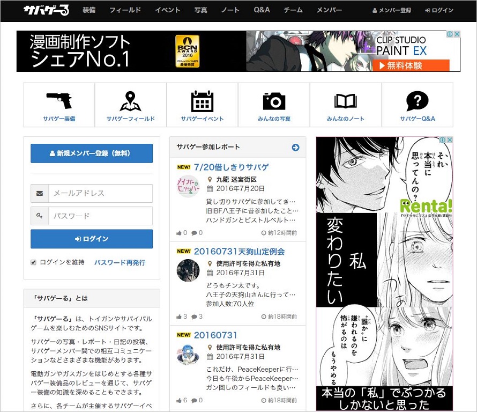Open the Renta! sidebar ad info icon
This screenshot has width=477, height=412.
(x=443, y=140)
